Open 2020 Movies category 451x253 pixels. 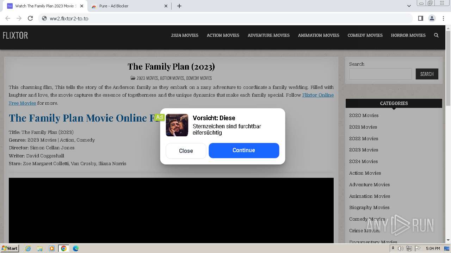364,115
